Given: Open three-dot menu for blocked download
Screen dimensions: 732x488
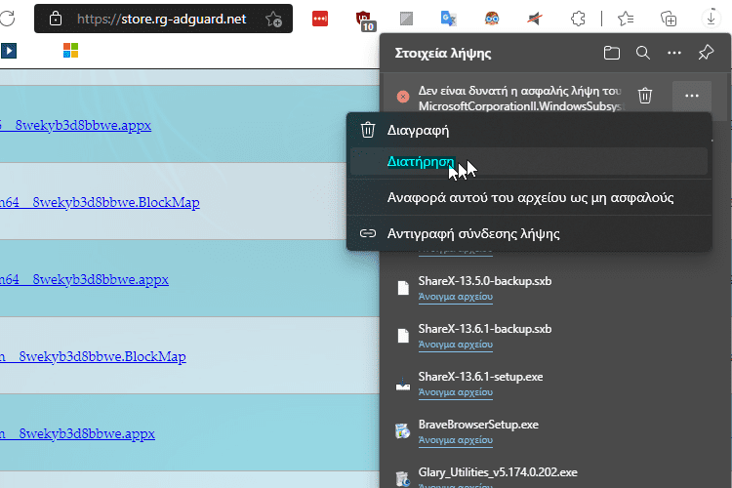Looking at the screenshot, I should tap(691, 96).
